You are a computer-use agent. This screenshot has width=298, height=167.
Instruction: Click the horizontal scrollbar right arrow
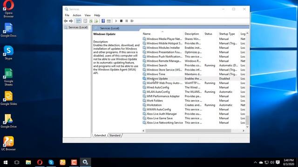coord(243,131)
